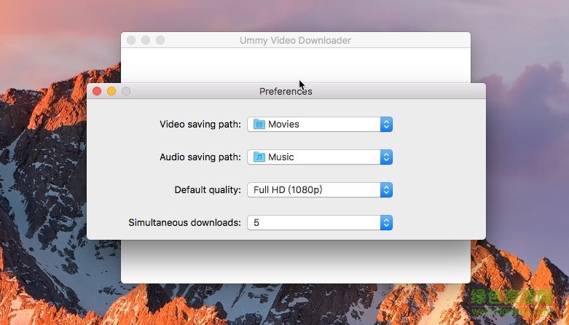Click the Movies folder icon
Screen dimensions: 569x325
(x=259, y=125)
